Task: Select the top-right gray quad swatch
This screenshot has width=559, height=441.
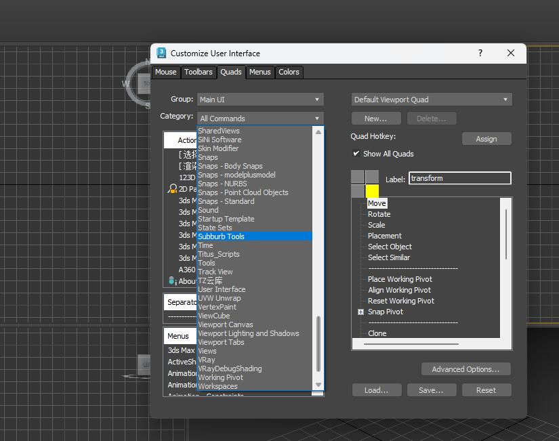Action: pyautogui.click(x=372, y=177)
